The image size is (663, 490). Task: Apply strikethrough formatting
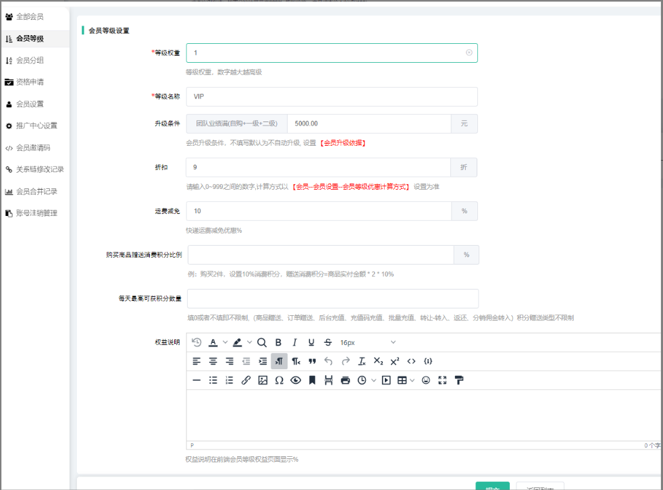[x=327, y=342]
